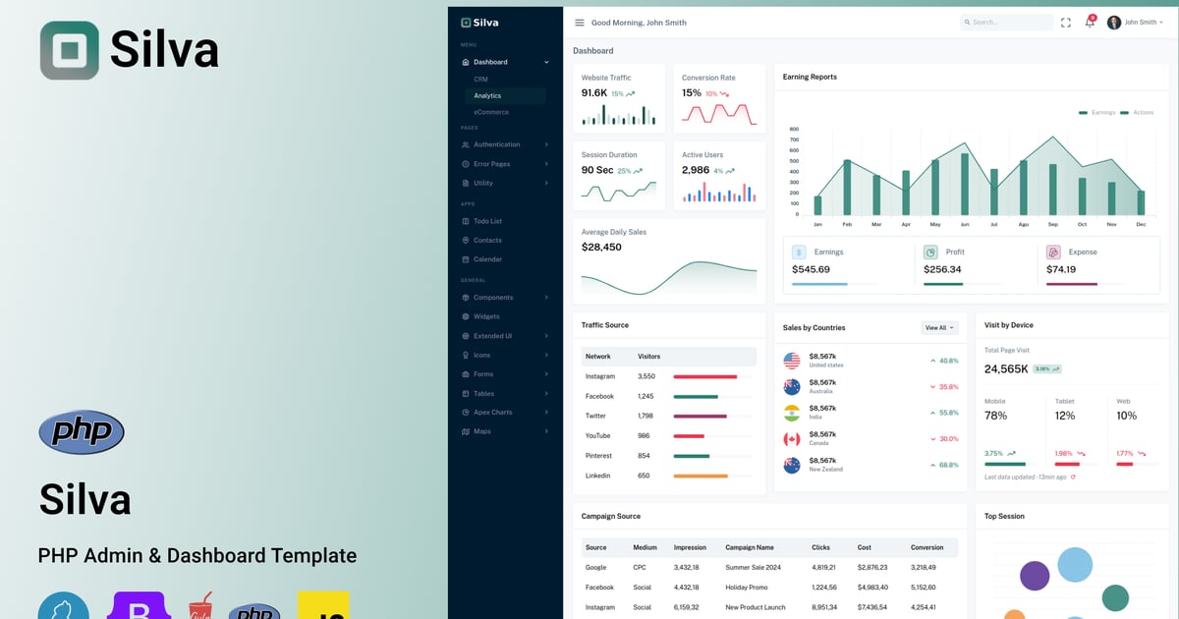Click the Earnings dollar icon
This screenshot has width=1179, height=619.
799,253
